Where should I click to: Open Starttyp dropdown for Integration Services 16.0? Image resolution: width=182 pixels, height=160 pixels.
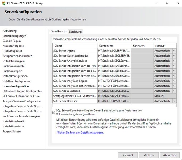(174, 66)
